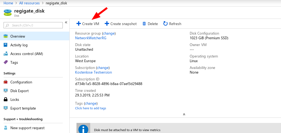Open Tags menu item in sidebar
Image resolution: width=281 pixels, height=133 pixels.
[35, 62]
